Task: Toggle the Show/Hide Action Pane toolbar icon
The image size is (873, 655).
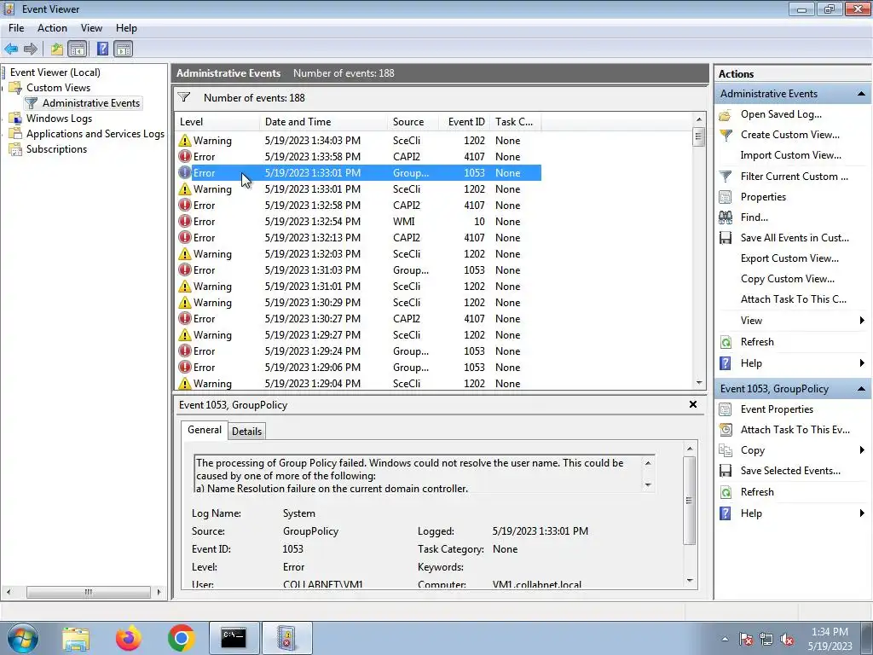Action: [123, 49]
